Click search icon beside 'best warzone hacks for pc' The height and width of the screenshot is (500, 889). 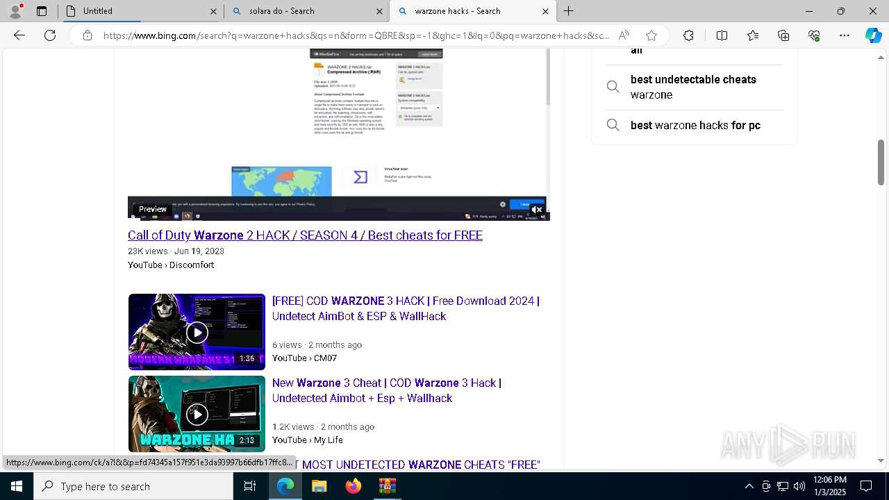pos(613,125)
